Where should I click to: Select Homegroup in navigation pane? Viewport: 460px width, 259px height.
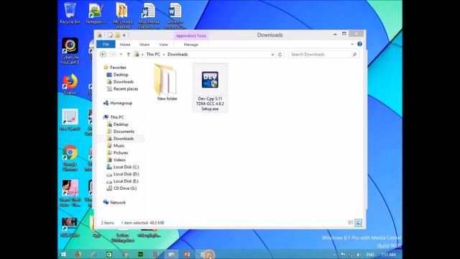(121, 103)
